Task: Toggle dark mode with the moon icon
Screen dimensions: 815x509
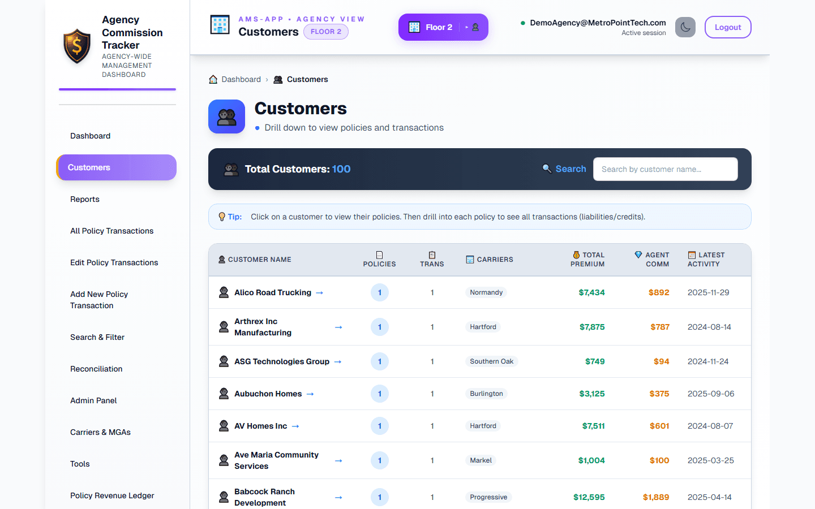Action: (x=685, y=27)
